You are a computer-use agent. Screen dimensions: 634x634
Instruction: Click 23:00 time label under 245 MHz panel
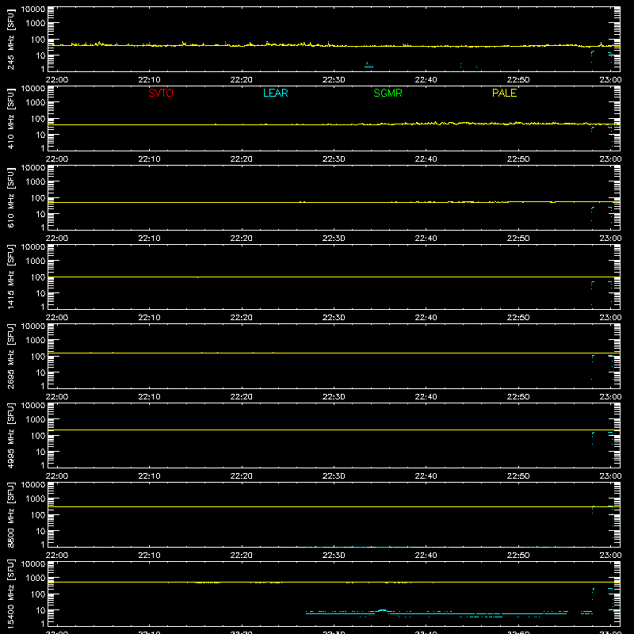point(610,80)
